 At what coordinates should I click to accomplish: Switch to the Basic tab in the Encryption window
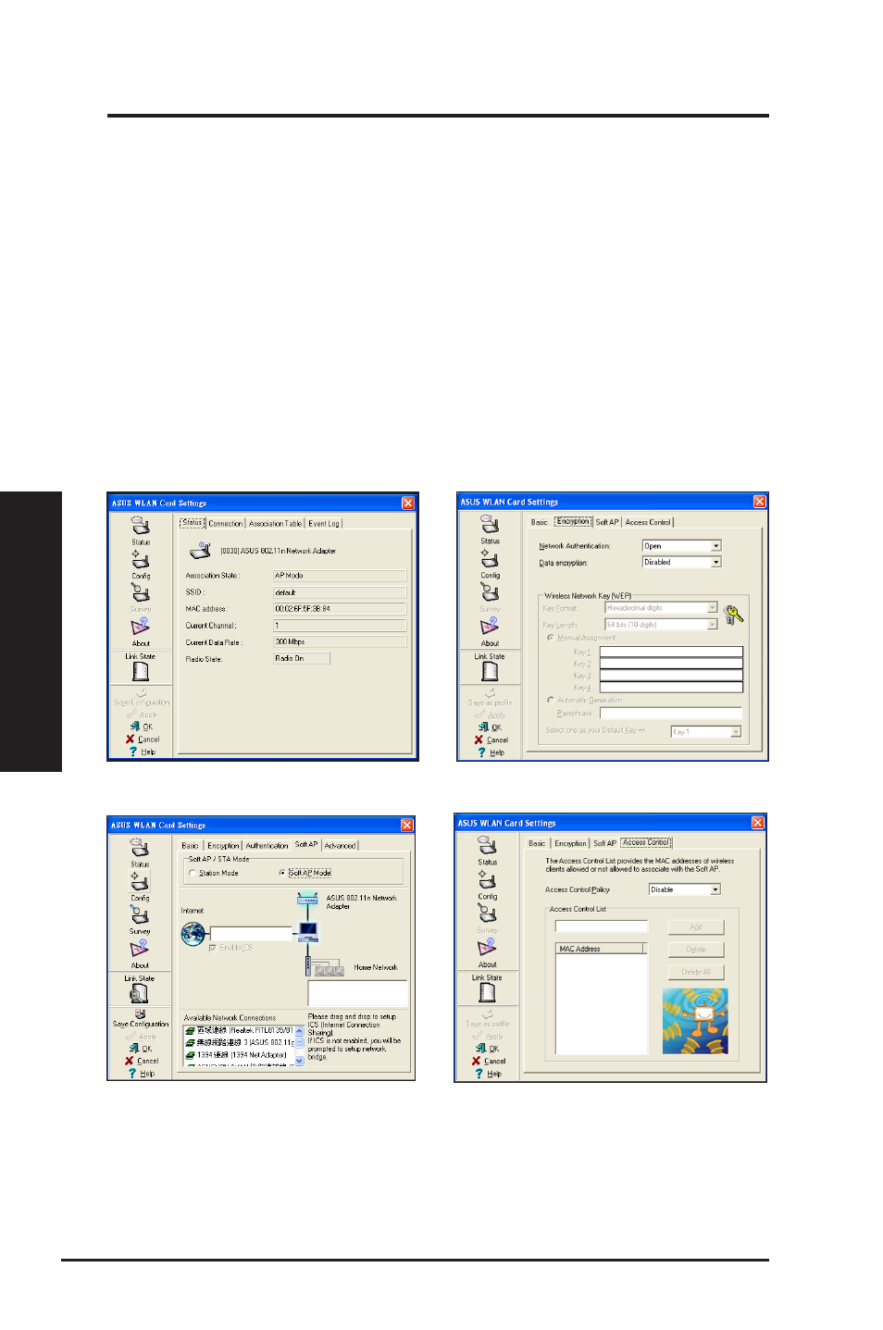539,523
